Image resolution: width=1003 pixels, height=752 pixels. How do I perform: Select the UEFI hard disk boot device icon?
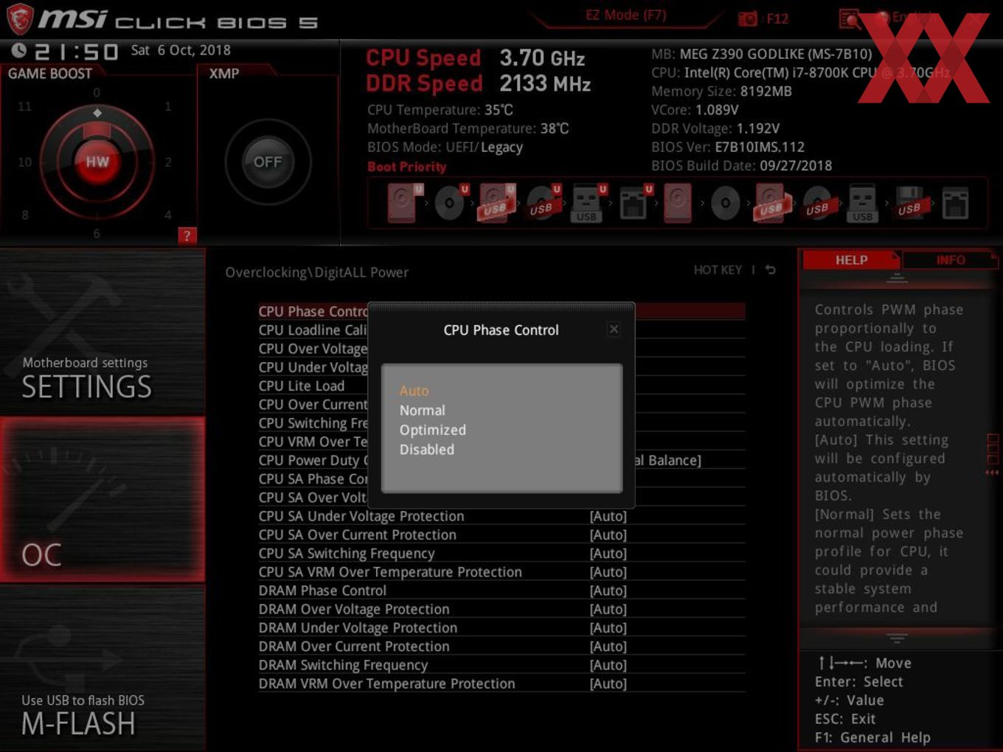404,202
